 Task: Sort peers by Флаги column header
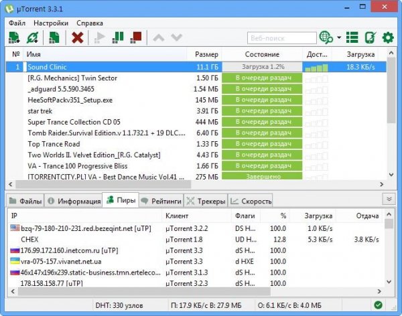(246, 216)
